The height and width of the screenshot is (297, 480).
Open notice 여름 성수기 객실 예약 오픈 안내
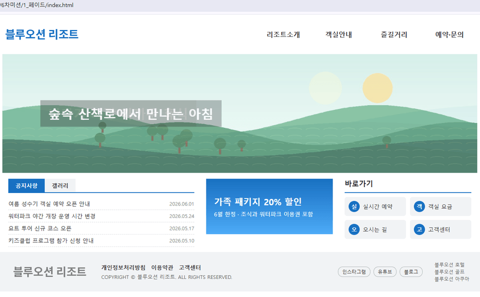coord(49,204)
